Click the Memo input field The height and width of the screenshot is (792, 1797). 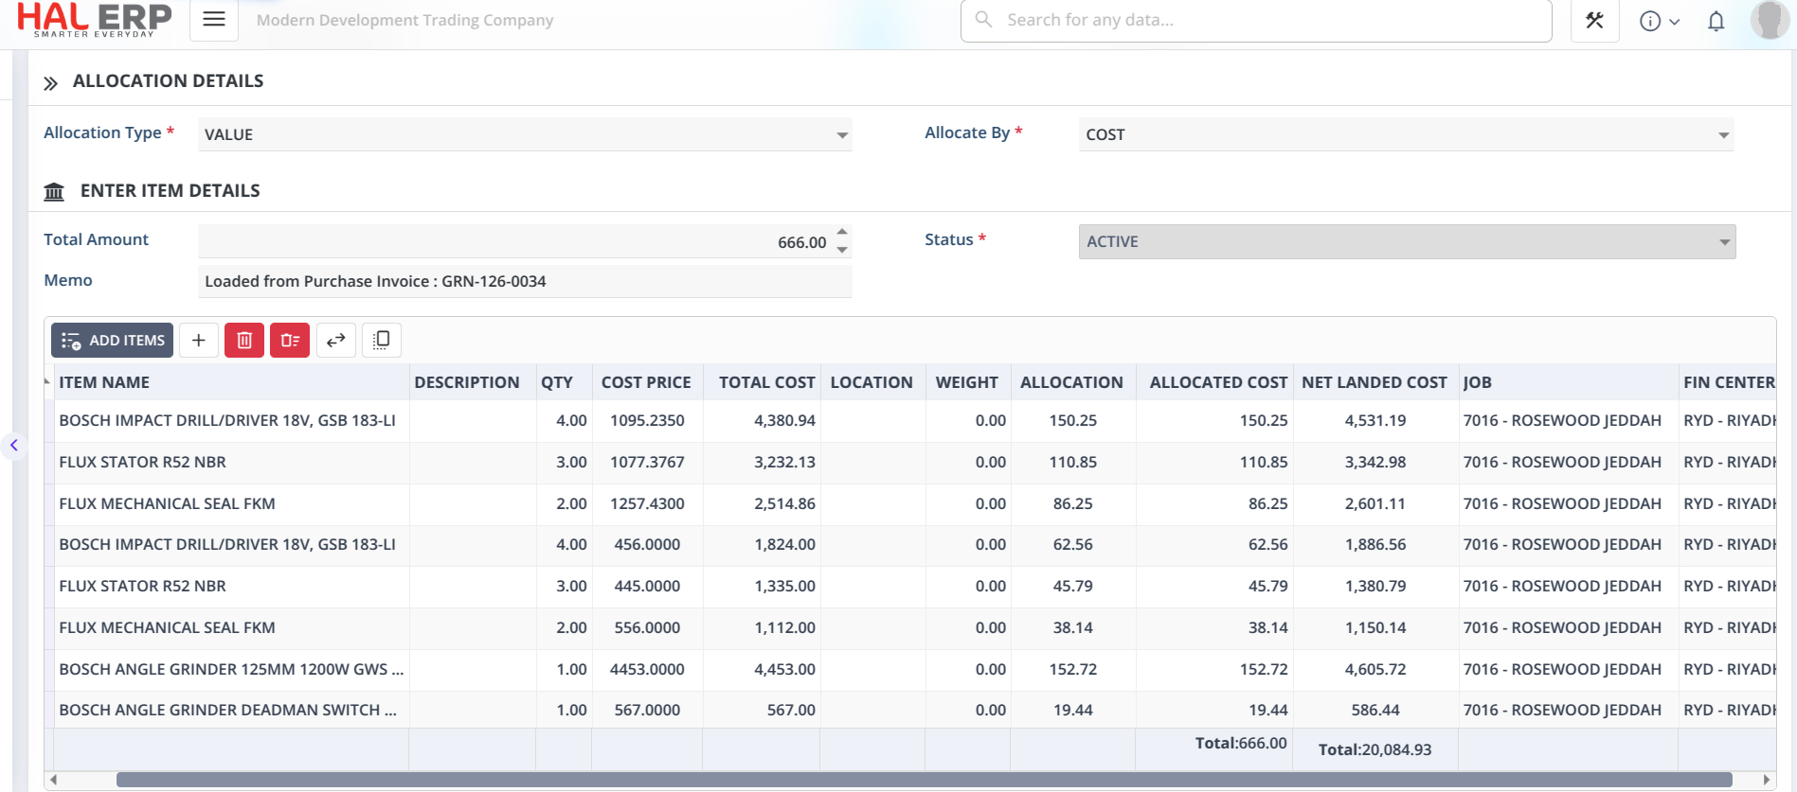point(524,282)
